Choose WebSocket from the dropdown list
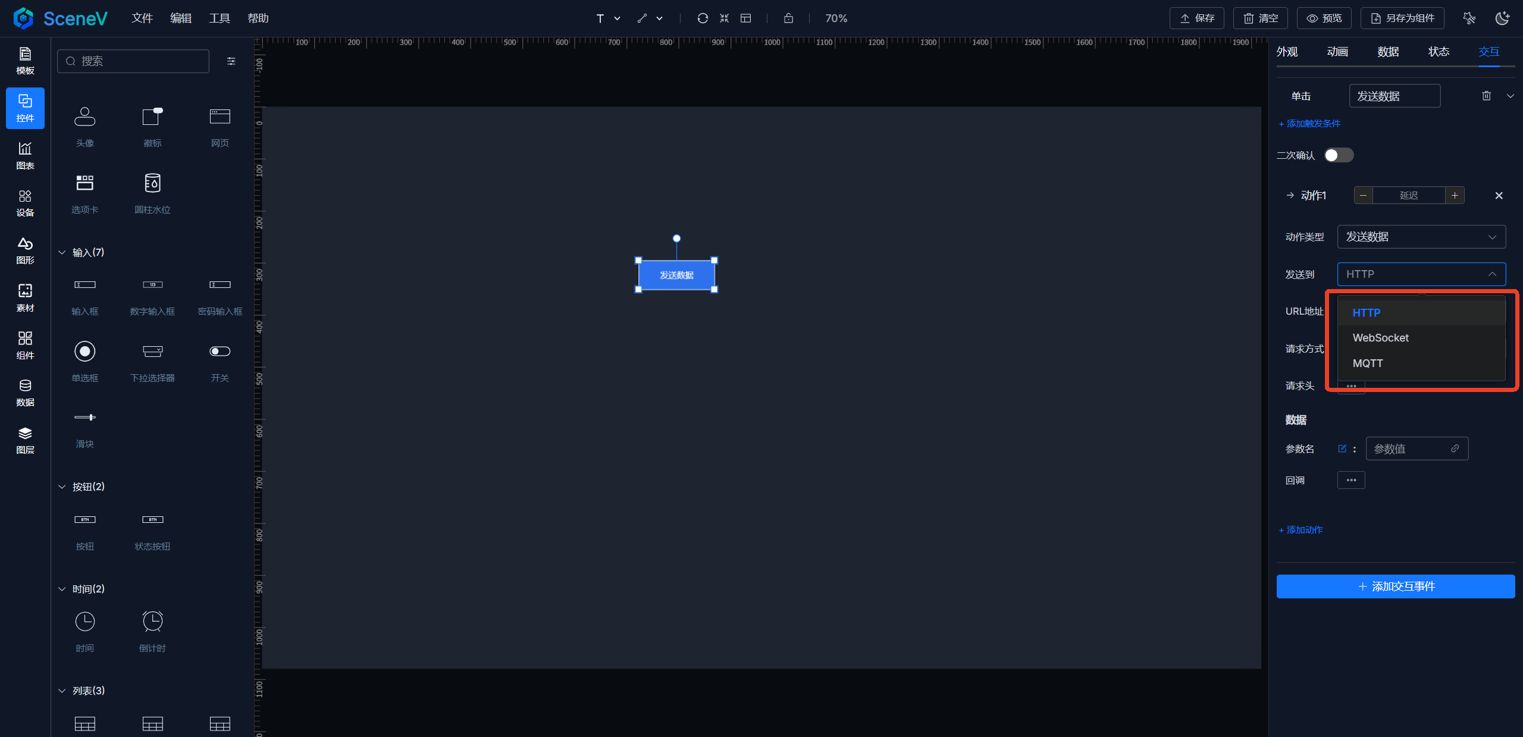Screen dimensions: 1523x737 (1380, 338)
